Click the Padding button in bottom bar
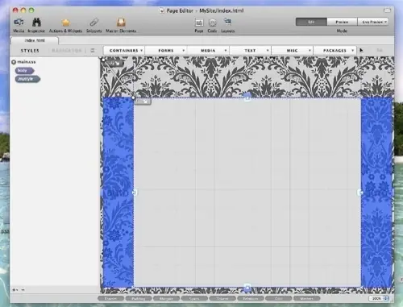This screenshot has width=403, height=307. 139,298
